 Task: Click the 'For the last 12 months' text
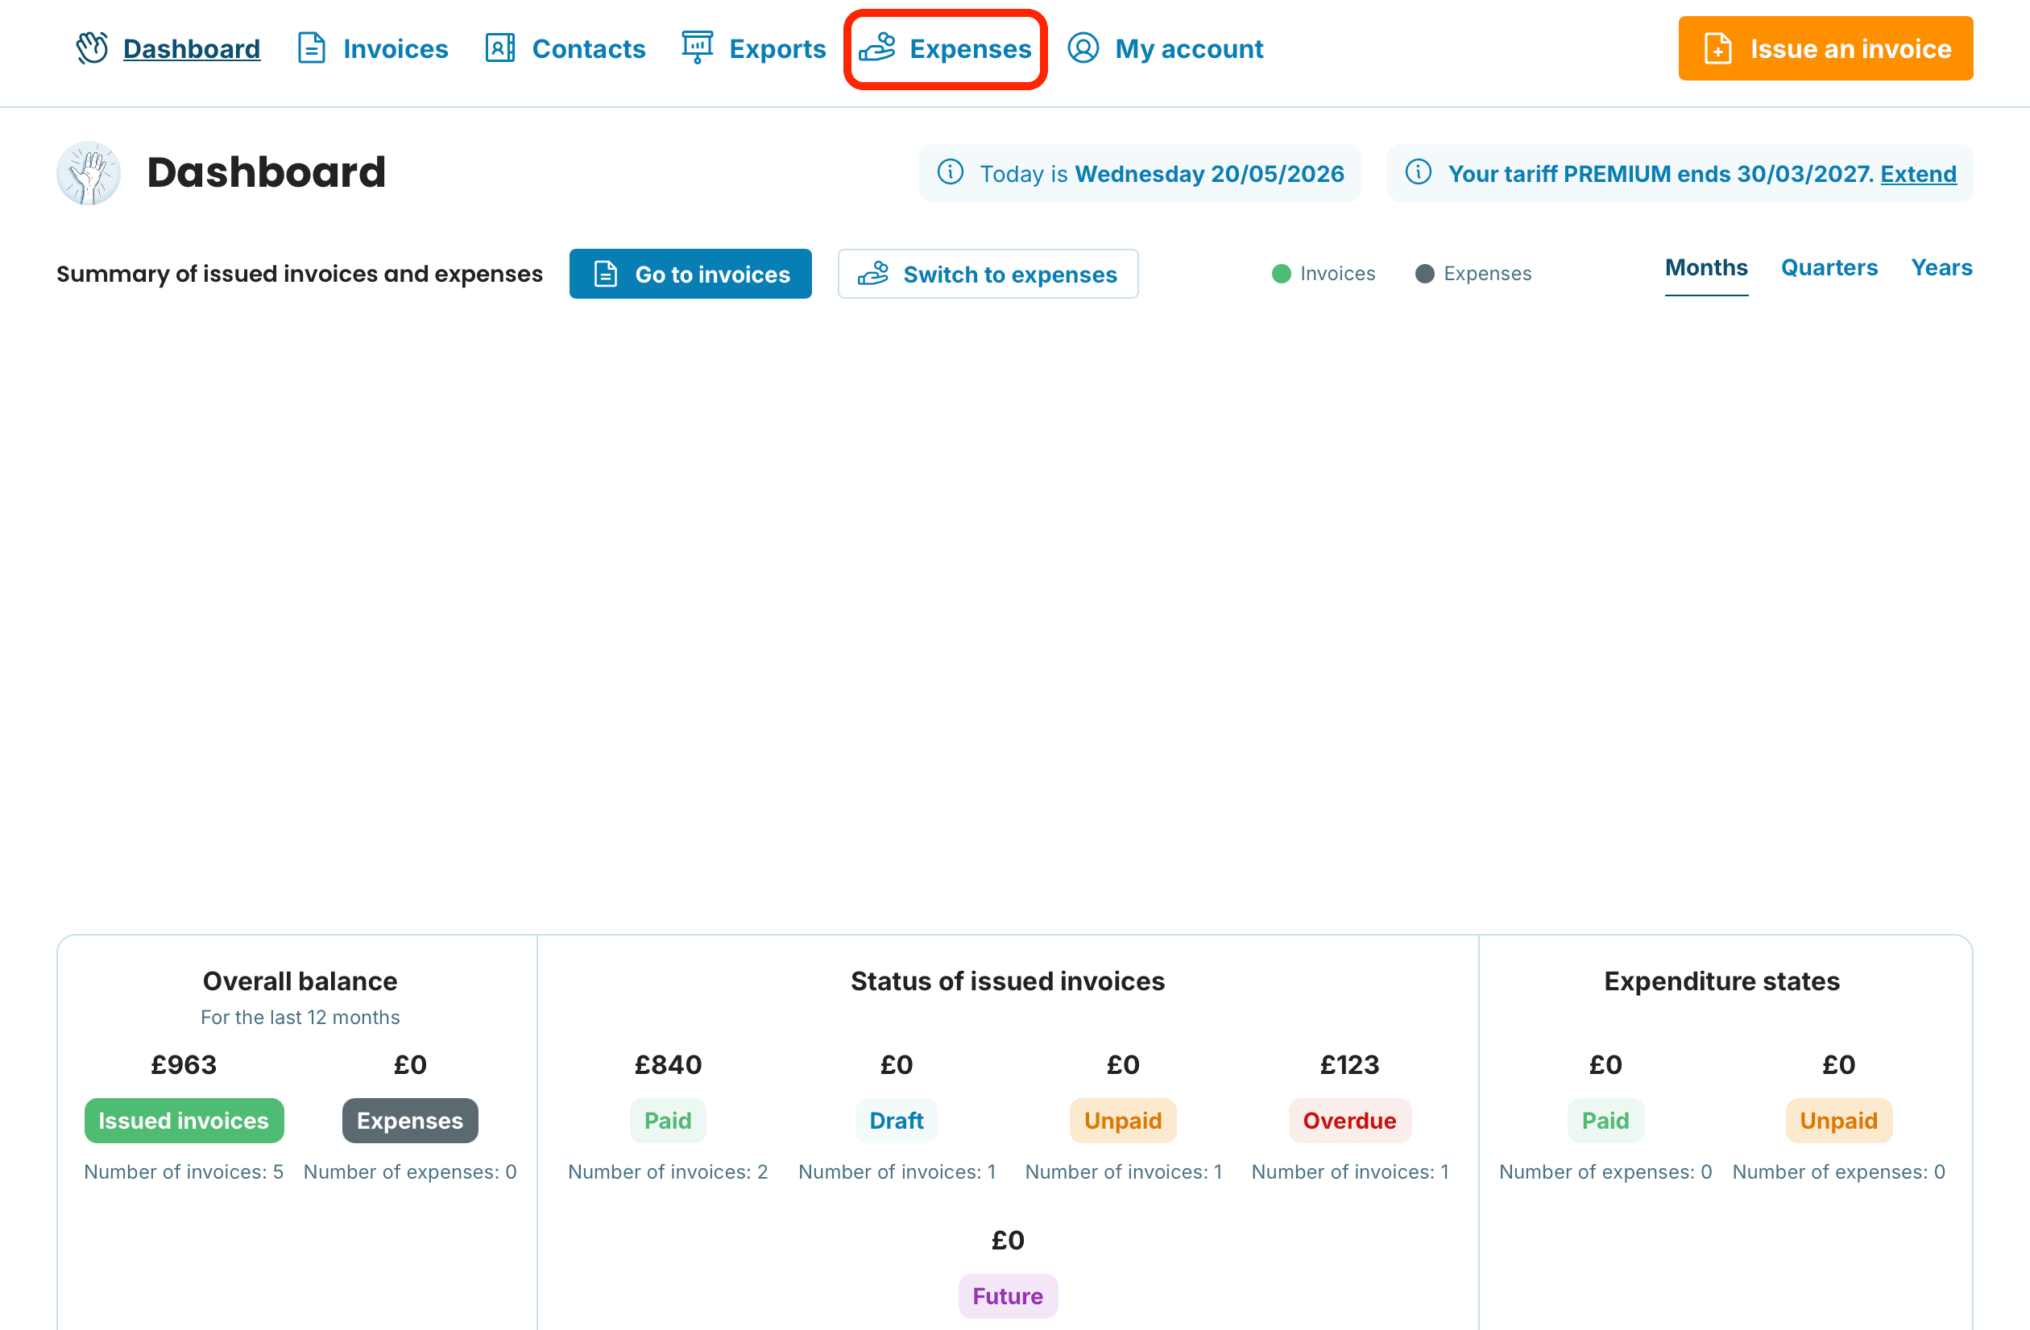300,1017
